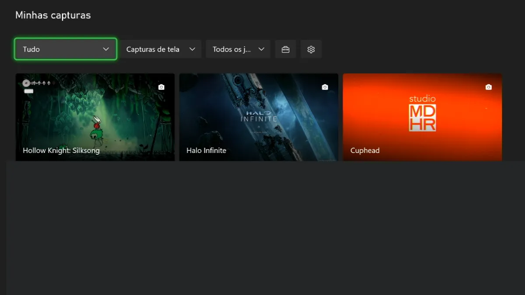Image resolution: width=525 pixels, height=295 pixels.
Task: Click the Minhas capturas heading
Action: coord(53,15)
